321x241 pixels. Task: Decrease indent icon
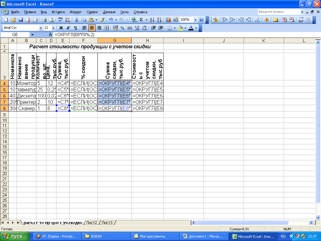[x=153, y=28]
